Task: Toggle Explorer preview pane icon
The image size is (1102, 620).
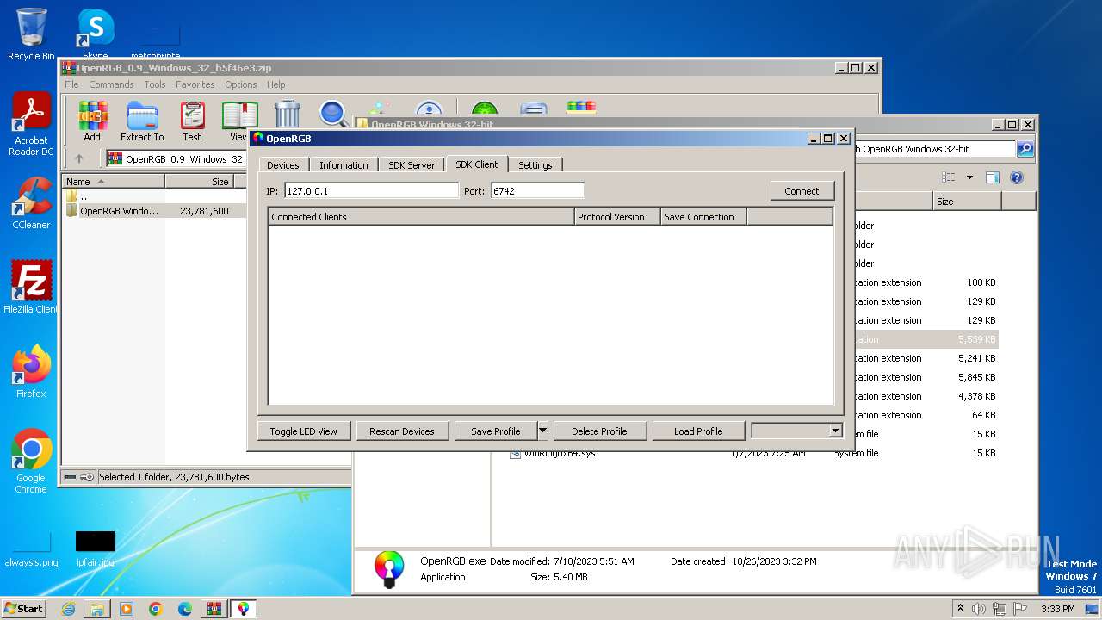Action: (x=993, y=177)
